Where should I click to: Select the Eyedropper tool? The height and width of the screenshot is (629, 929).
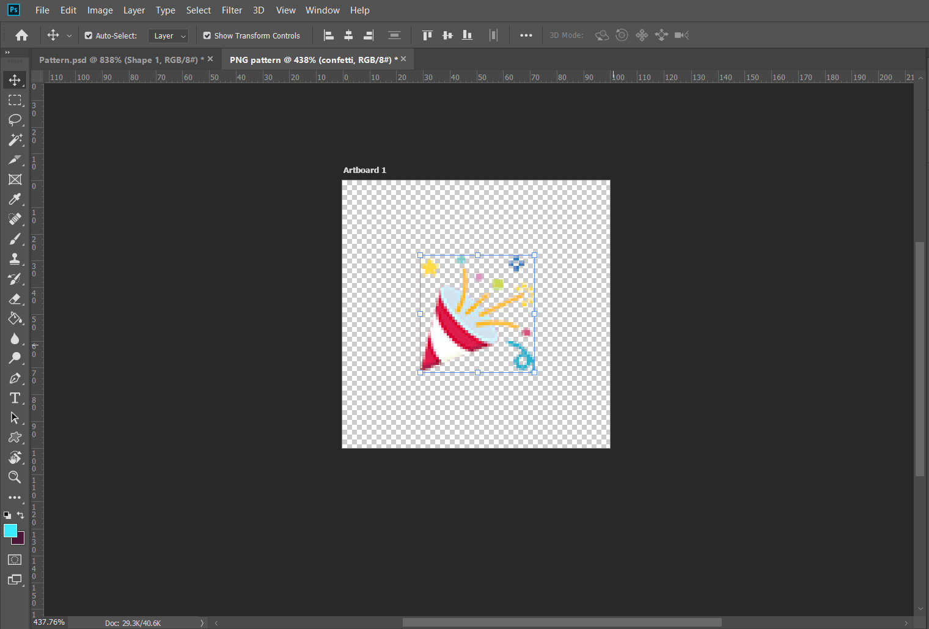pyautogui.click(x=15, y=199)
